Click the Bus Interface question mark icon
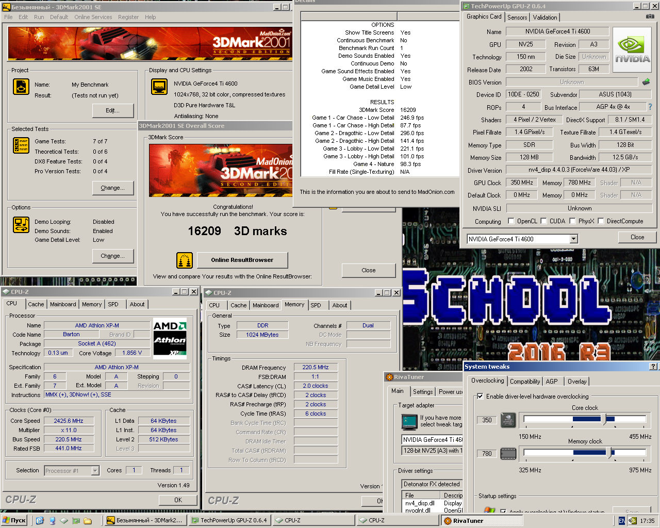Image resolution: width=660 pixels, height=528 pixels. [x=650, y=107]
